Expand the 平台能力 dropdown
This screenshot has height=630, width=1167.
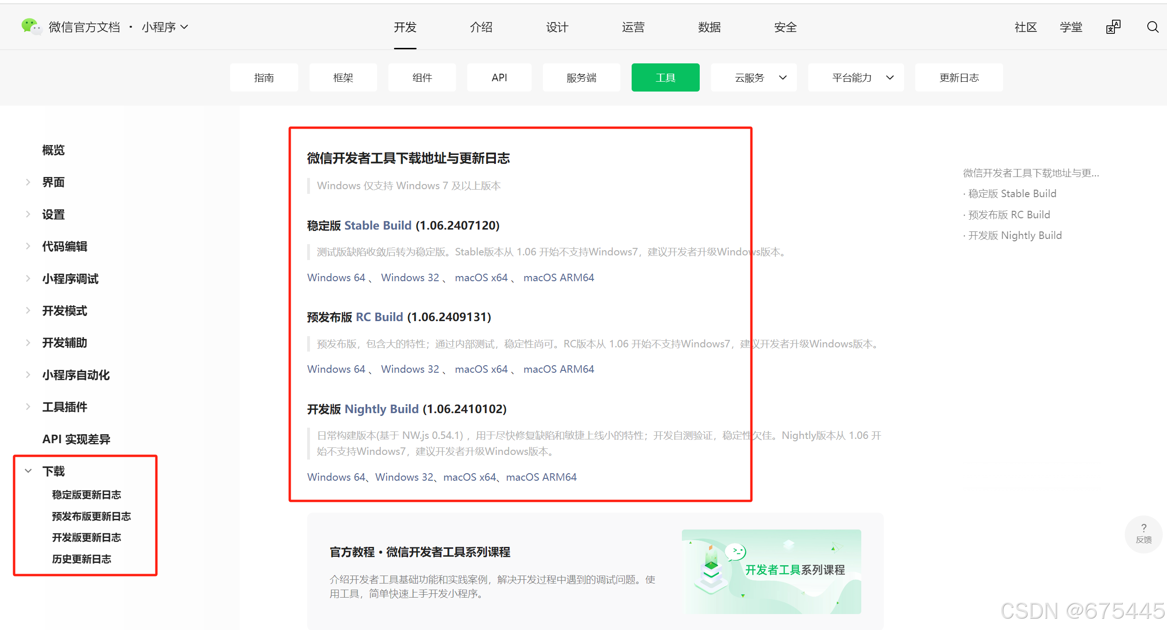click(x=856, y=77)
